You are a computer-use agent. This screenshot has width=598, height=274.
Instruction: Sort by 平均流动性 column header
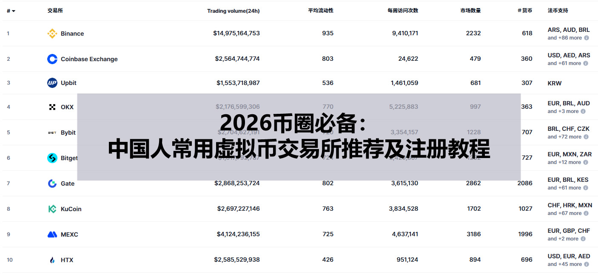(321, 11)
